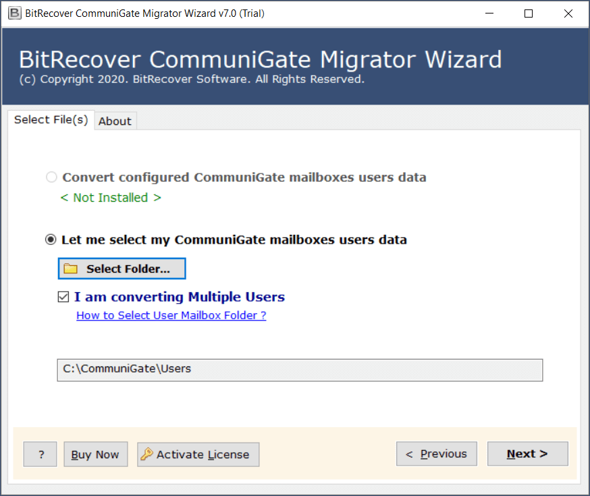Click the BitRecover app logo icon
This screenshot has height=496, width=590.
pyautogui.click(x=14, y=13)
